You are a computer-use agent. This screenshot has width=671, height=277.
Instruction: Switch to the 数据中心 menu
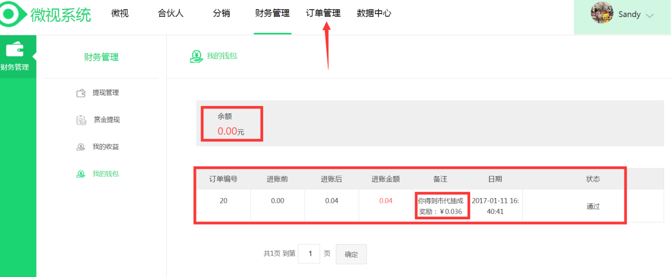point(374,14)
